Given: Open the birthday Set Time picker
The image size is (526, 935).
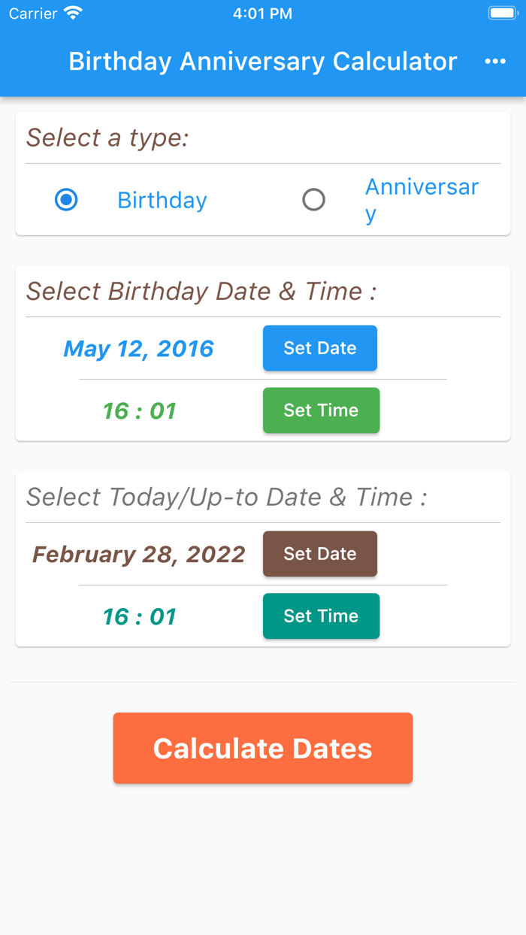Looking at the screenshot, I should point(321,410).
